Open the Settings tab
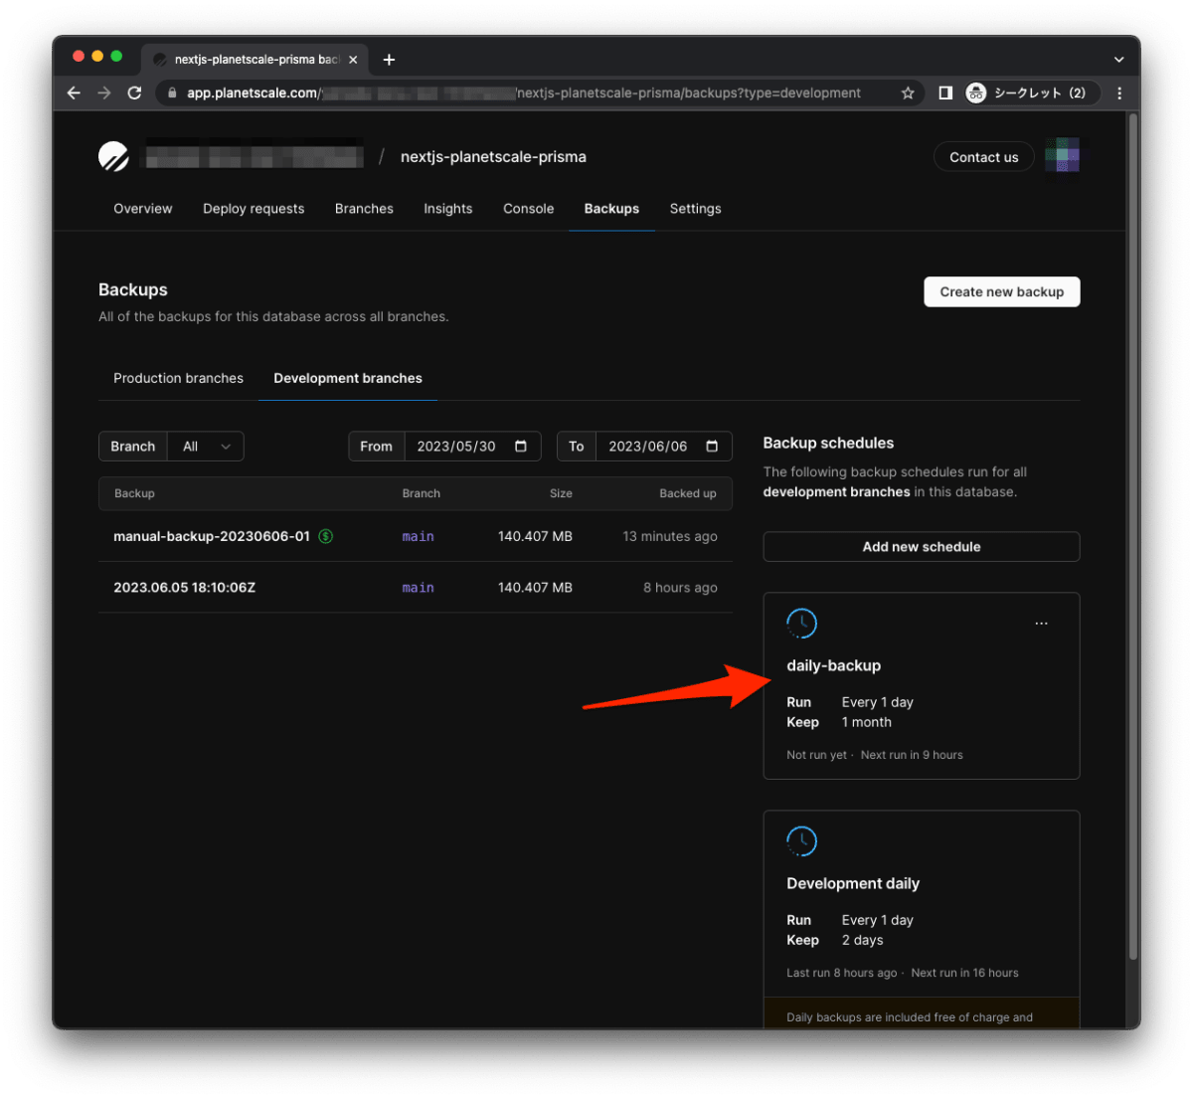 (696, 209)
